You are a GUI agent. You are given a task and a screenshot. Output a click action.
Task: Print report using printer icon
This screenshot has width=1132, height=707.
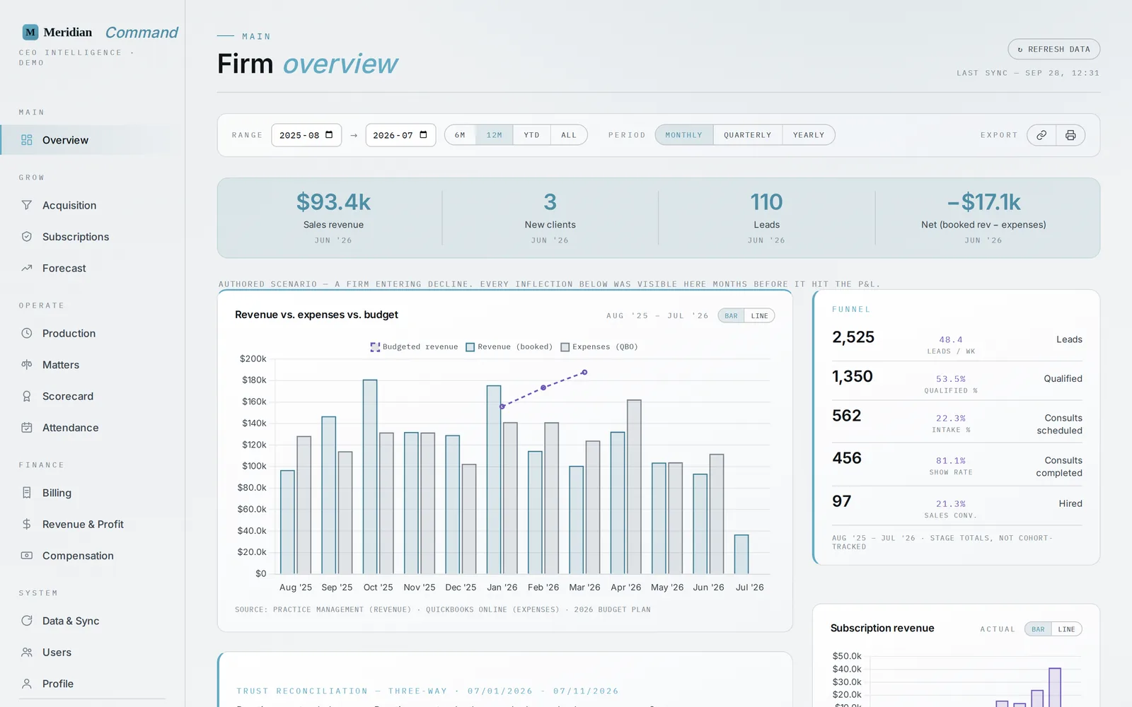coord(1070,135)
